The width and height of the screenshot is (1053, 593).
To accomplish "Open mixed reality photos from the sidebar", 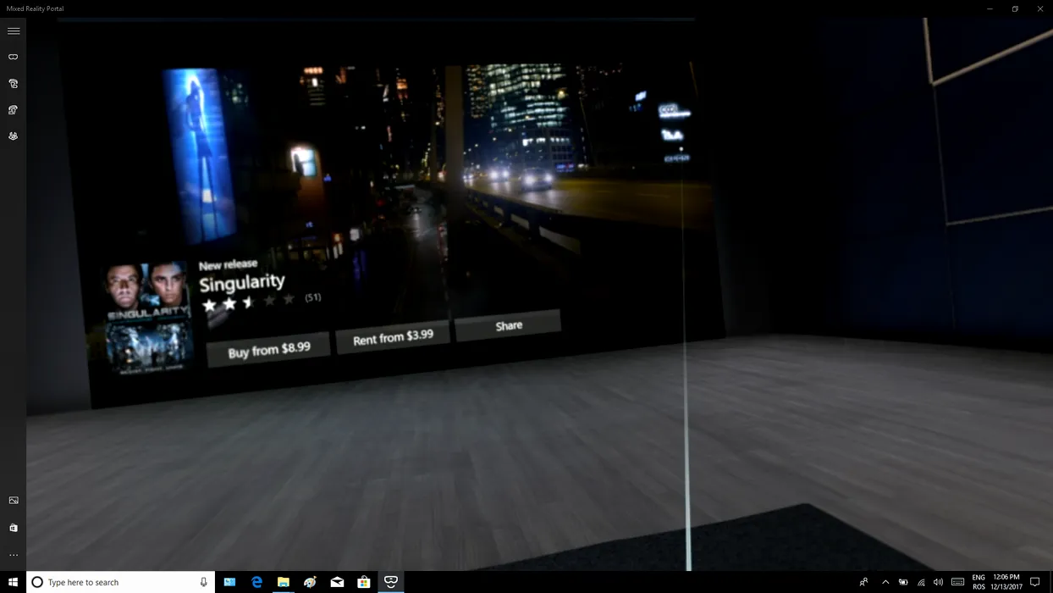I will [x=14, y=501].
